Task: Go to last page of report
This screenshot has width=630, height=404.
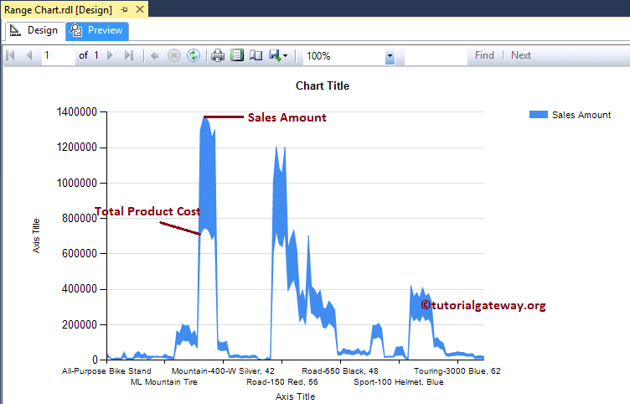Action: [128, 55]
